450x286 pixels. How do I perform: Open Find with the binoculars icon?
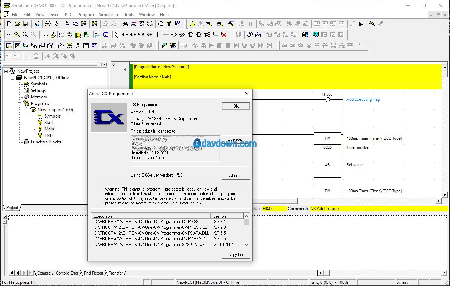(x=125, y=24)
